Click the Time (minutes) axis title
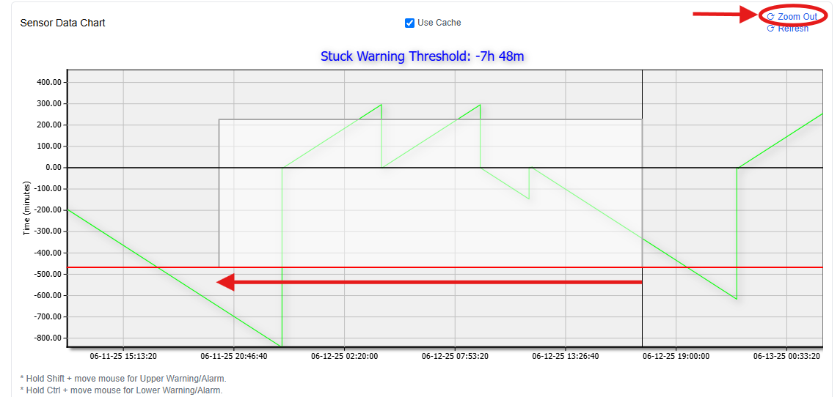The height and width of the screenshot is (397, 840). [27, 207]
